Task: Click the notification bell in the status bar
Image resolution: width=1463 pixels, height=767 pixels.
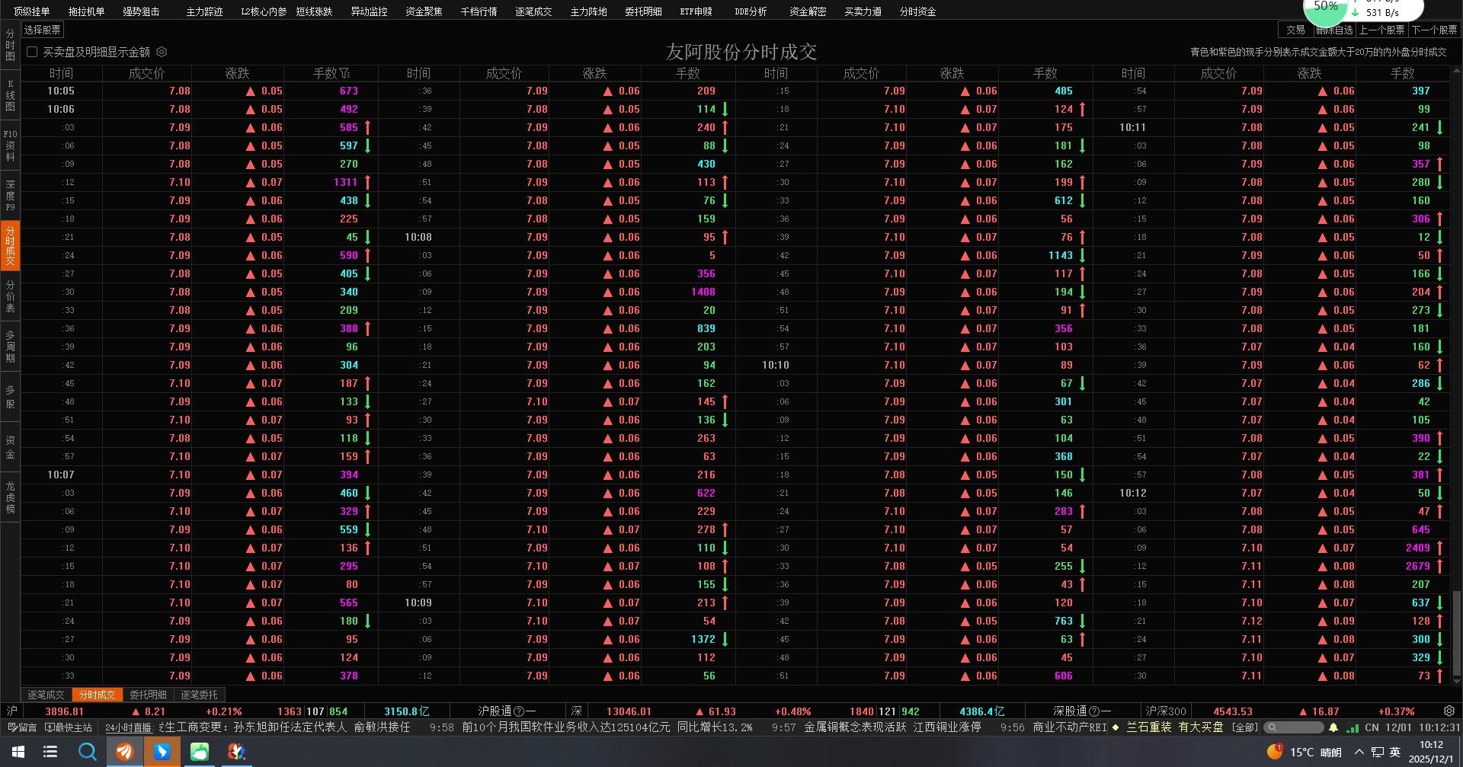Action: point(1333,727)
